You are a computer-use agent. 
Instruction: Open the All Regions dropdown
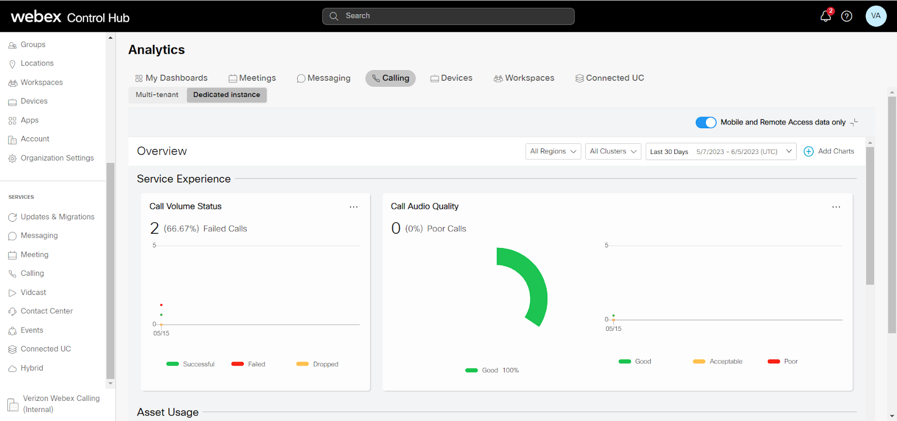[x=553, y=151]
